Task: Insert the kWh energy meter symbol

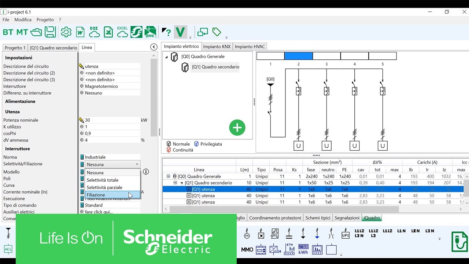Action: click(x=303, y=250)
